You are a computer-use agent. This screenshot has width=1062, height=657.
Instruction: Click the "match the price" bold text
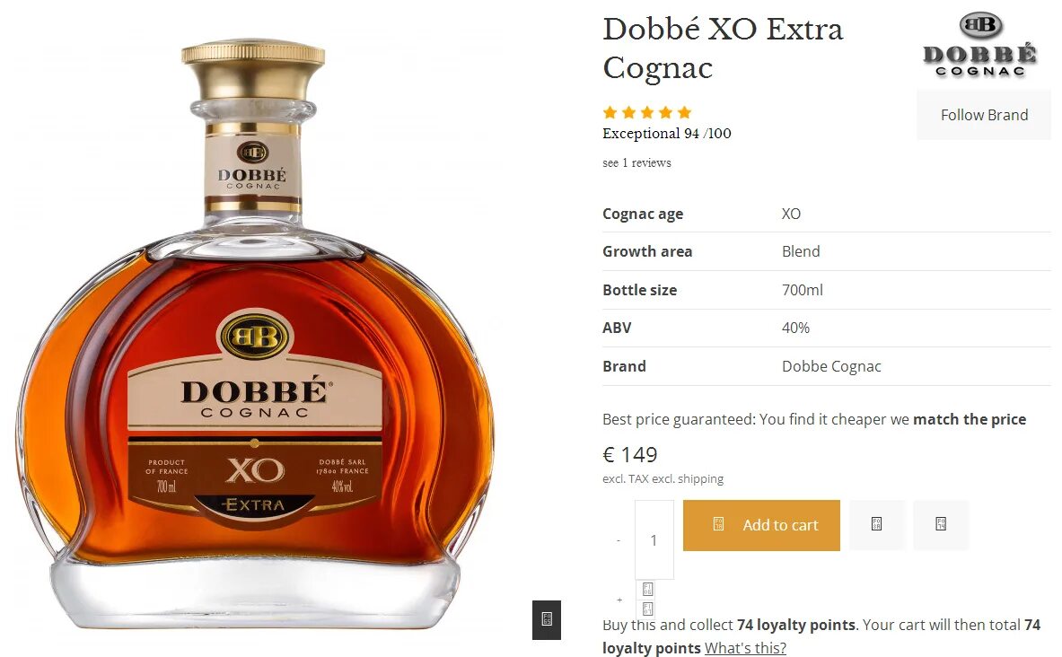tap(970, 419)
